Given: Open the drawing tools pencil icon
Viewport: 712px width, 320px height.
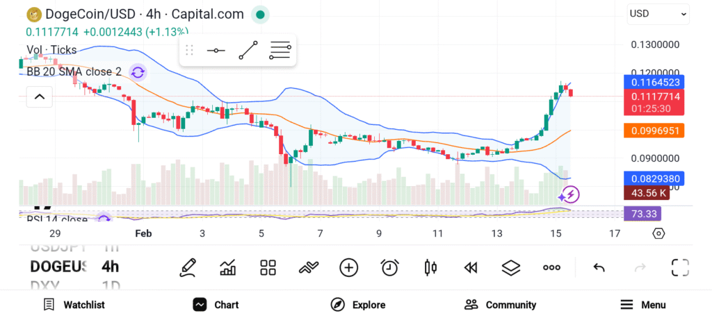Looking at the screenshot, I should pos(187,267).
